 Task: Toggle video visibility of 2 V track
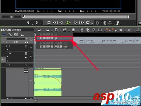[x=26, y=46]
